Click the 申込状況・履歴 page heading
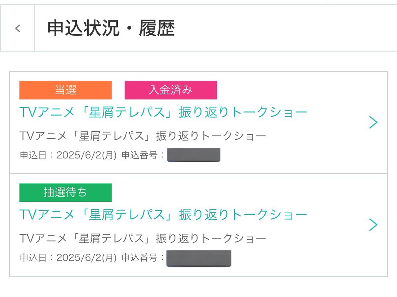This screenshot has width=397, height=297. coord(111,28)
